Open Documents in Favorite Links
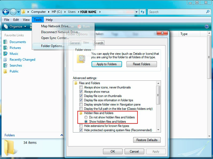 [18, 42]
